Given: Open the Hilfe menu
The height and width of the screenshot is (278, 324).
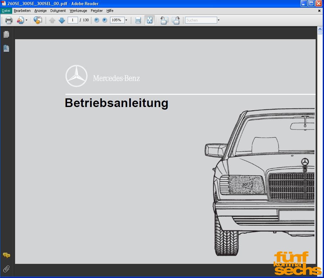Looking at the screenshot, I should click(x=110, y=11).
